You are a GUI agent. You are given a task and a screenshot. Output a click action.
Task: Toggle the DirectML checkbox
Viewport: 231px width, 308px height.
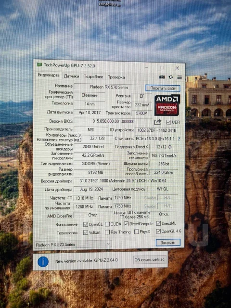point(158,223)
